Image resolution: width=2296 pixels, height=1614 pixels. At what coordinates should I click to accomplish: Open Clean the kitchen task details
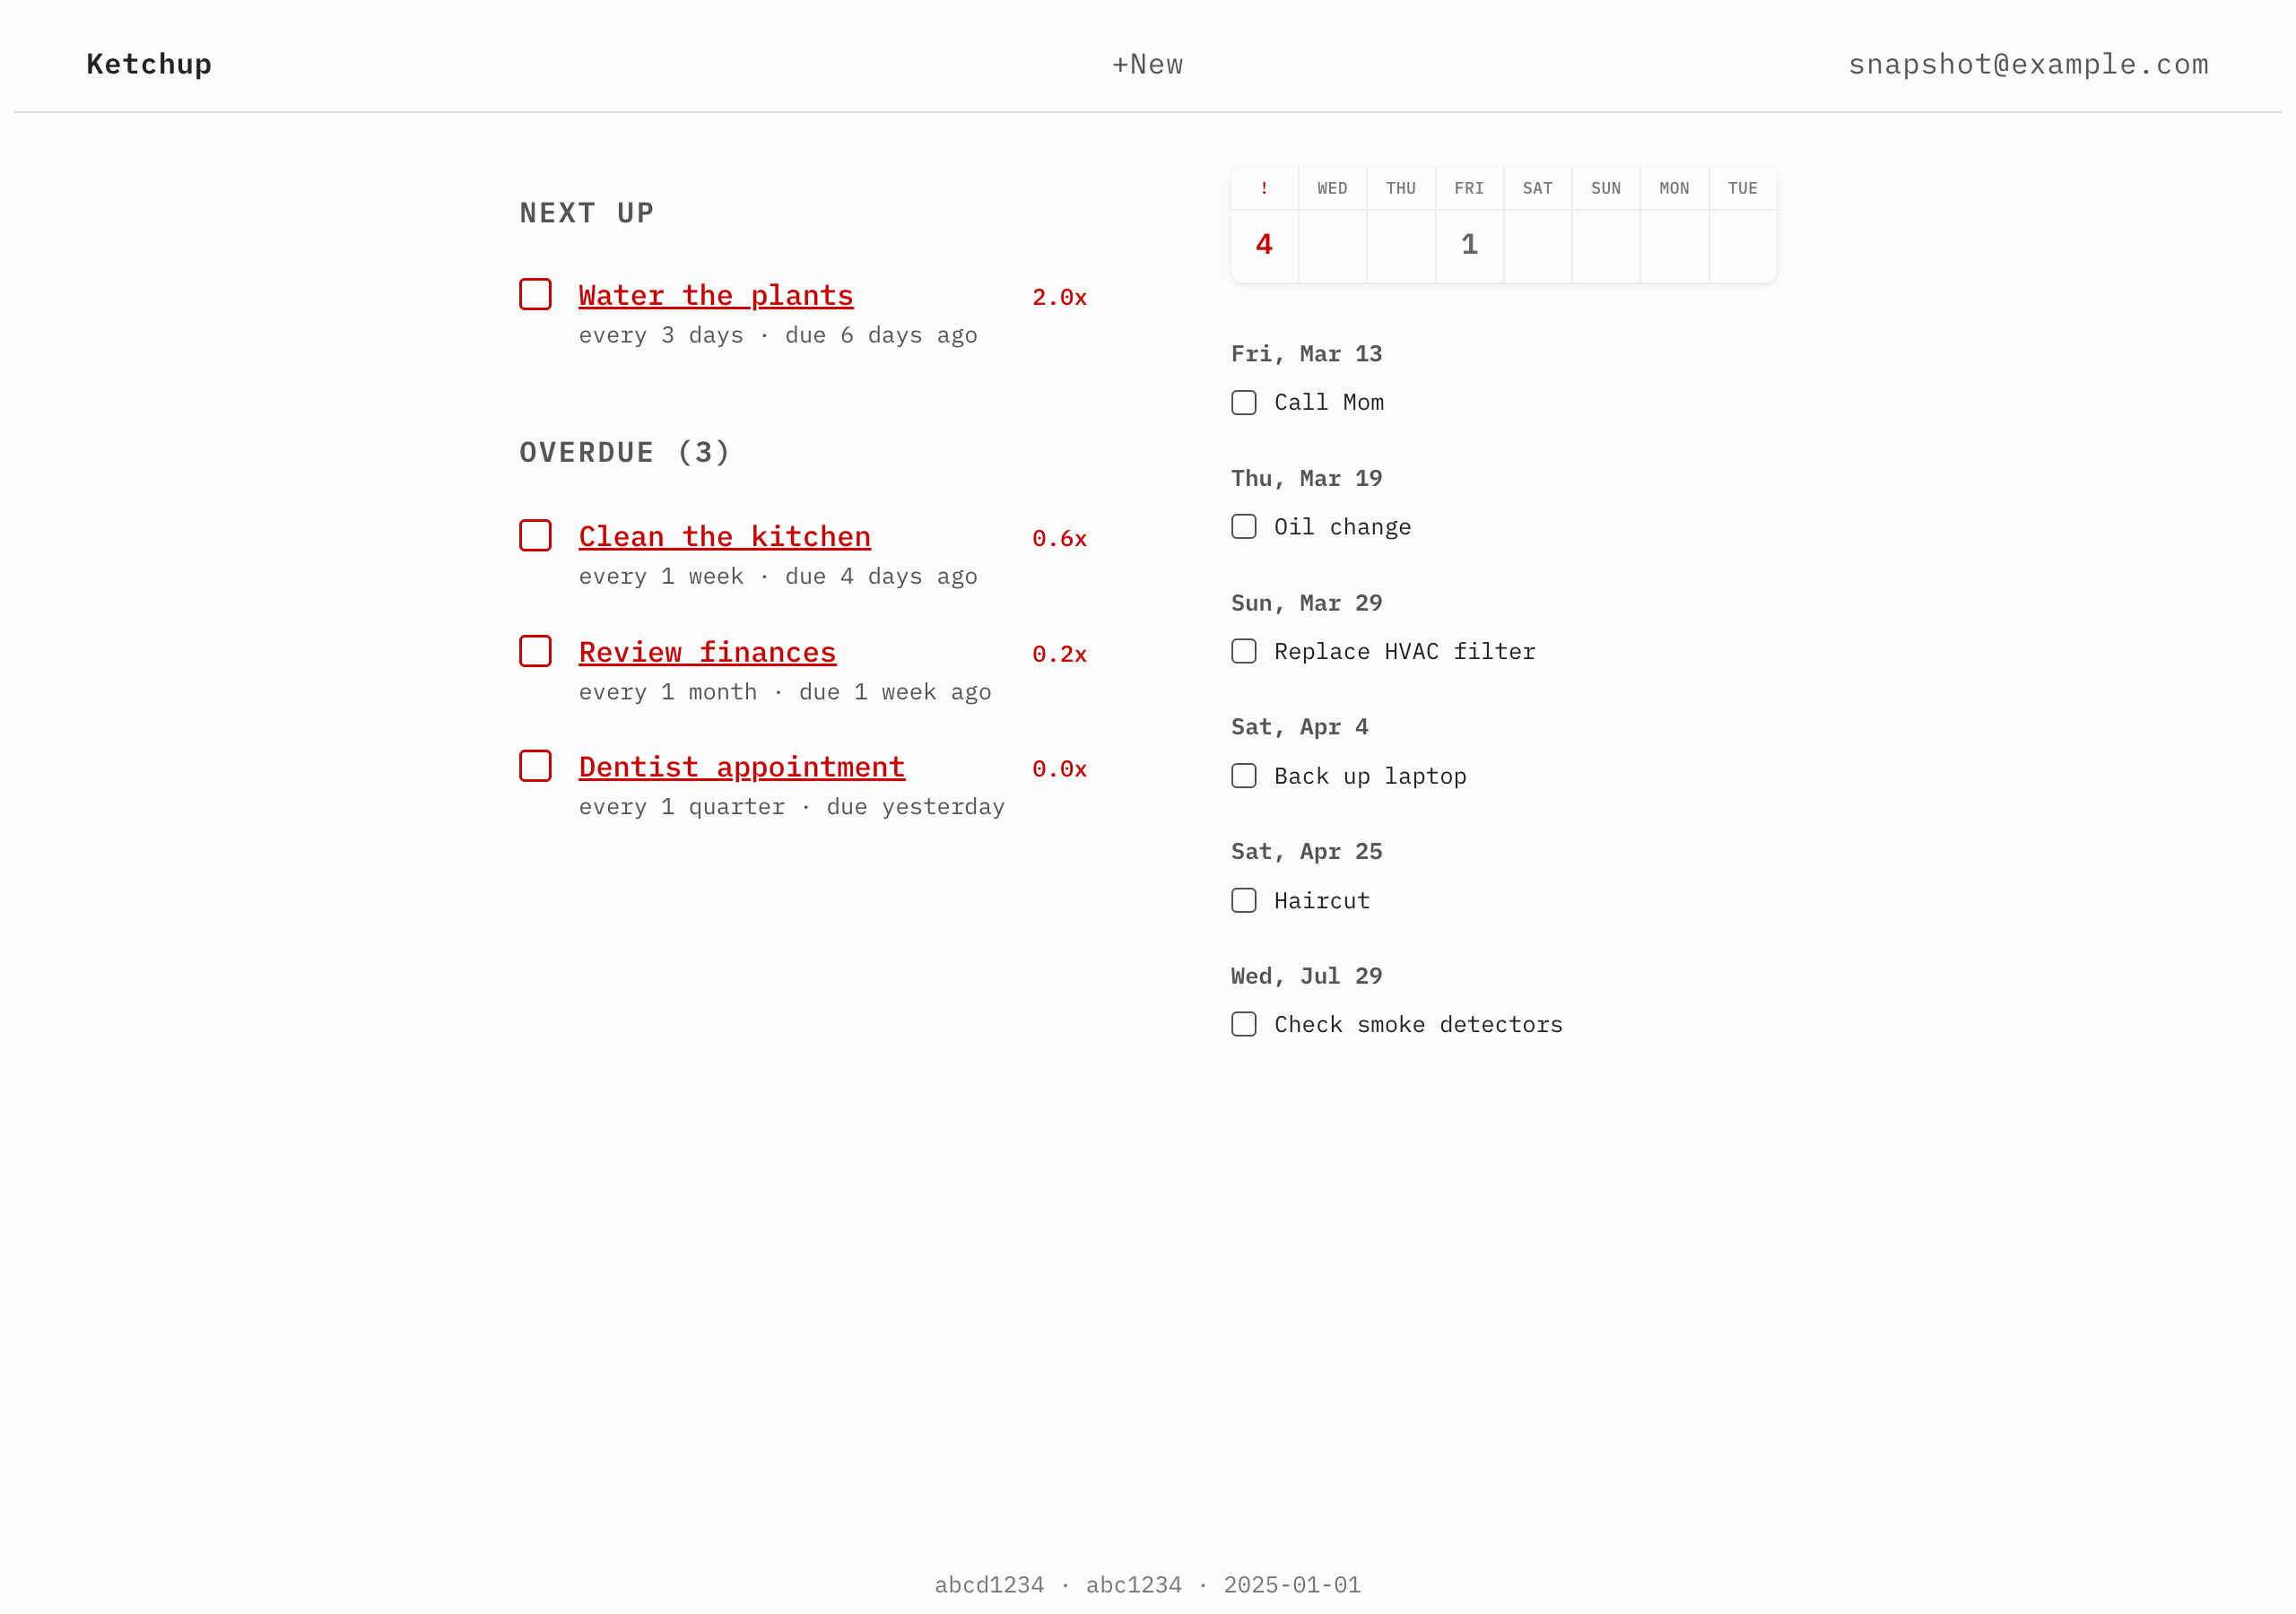point(724,537)
